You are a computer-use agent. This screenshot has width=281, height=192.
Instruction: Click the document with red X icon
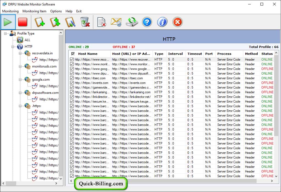[x=102, y=22]
